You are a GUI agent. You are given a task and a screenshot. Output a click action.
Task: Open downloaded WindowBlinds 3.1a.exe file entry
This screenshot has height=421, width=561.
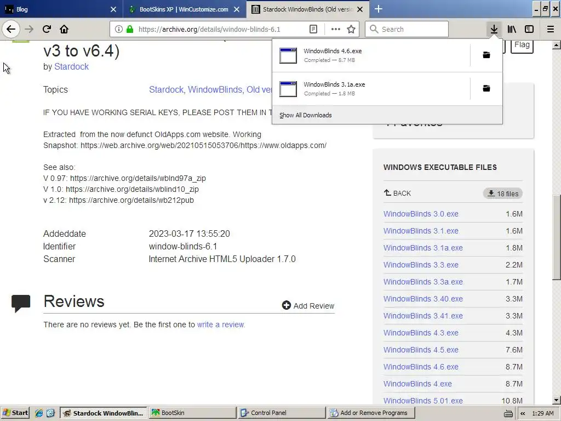point(371,89)
